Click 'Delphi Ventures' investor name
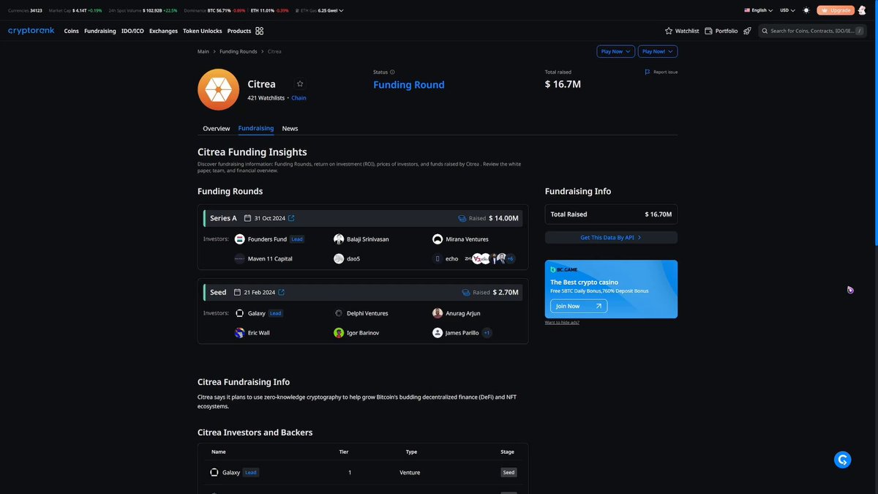The image size is (878, 494). (x=367, y=313)
